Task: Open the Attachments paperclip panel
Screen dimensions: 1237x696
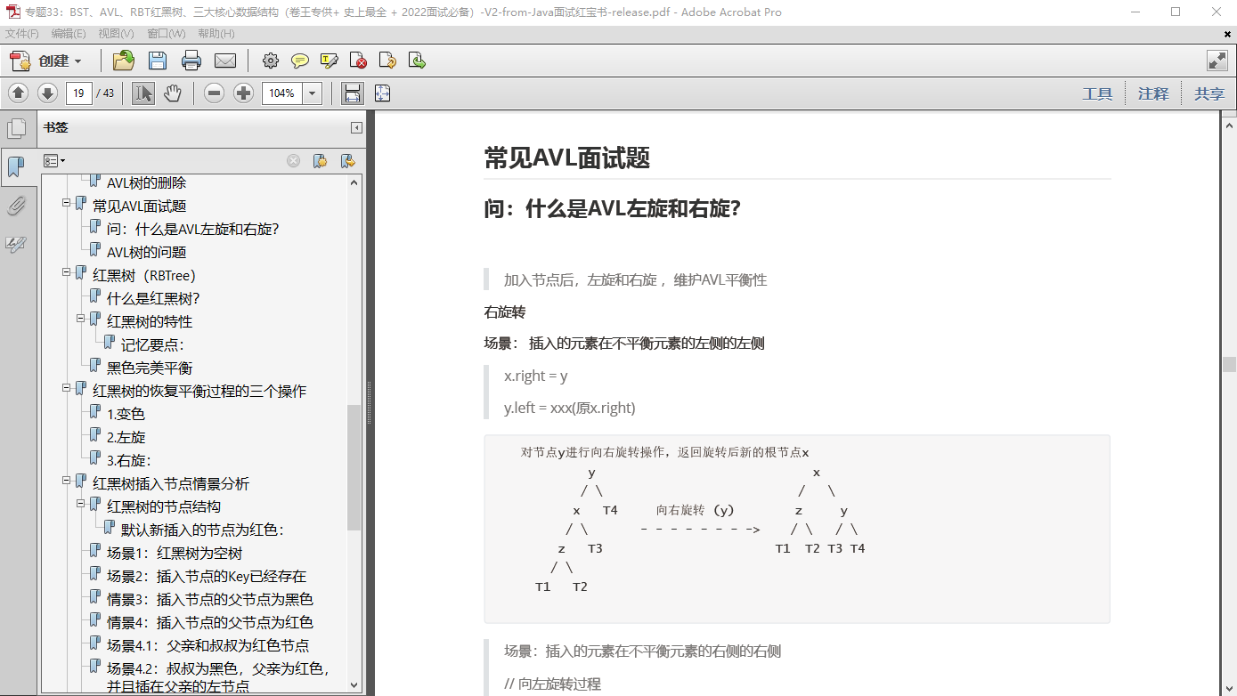Action: tap(16, 206)
